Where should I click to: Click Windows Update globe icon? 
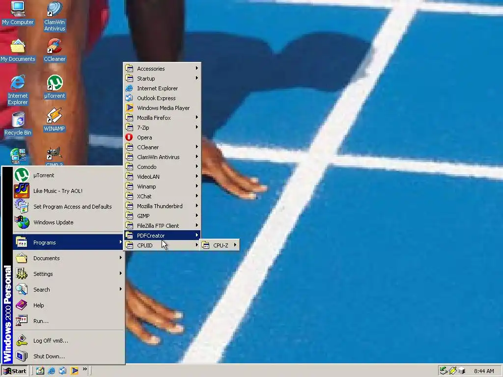[x=22, y=222]
